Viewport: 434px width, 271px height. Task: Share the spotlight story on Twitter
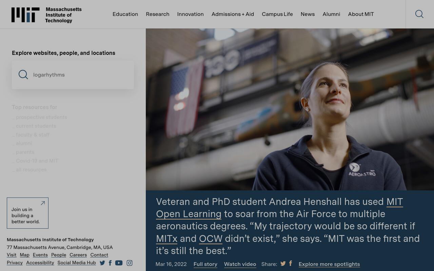(x=283, y=264)
